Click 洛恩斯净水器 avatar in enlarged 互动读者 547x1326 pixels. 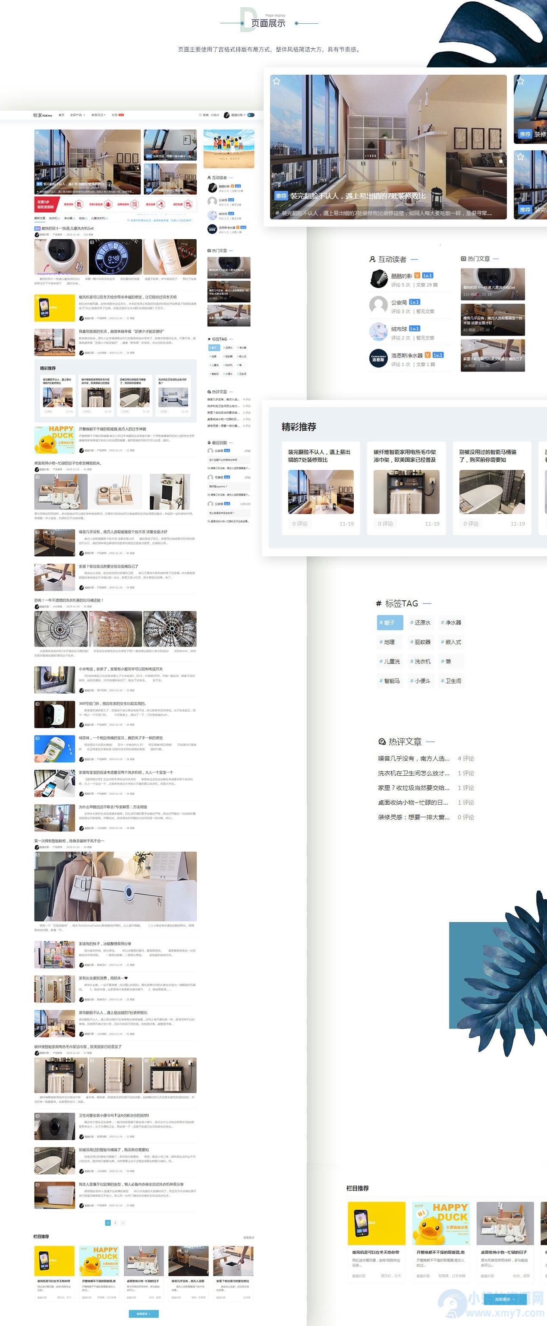point(378,358)
